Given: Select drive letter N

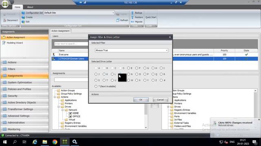Looking at the screenshot, I should pyautogui.click(x=128, y=74).
